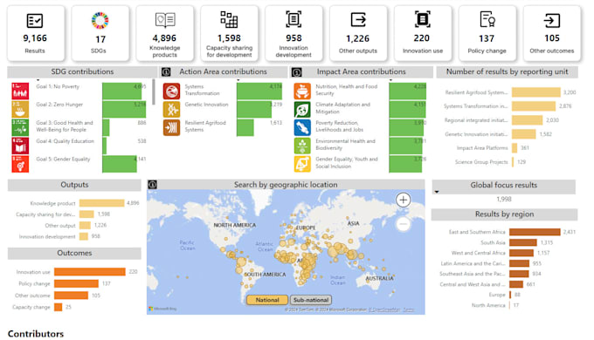Select the West and Central Africa bar
Viewport: 594px width, 340px height.
click(521, 253)
